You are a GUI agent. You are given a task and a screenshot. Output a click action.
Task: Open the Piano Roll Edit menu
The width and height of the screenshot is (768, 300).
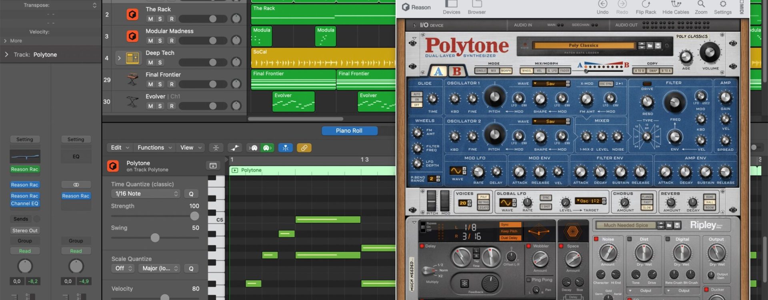pyautogui.click(x=120, y=148)
